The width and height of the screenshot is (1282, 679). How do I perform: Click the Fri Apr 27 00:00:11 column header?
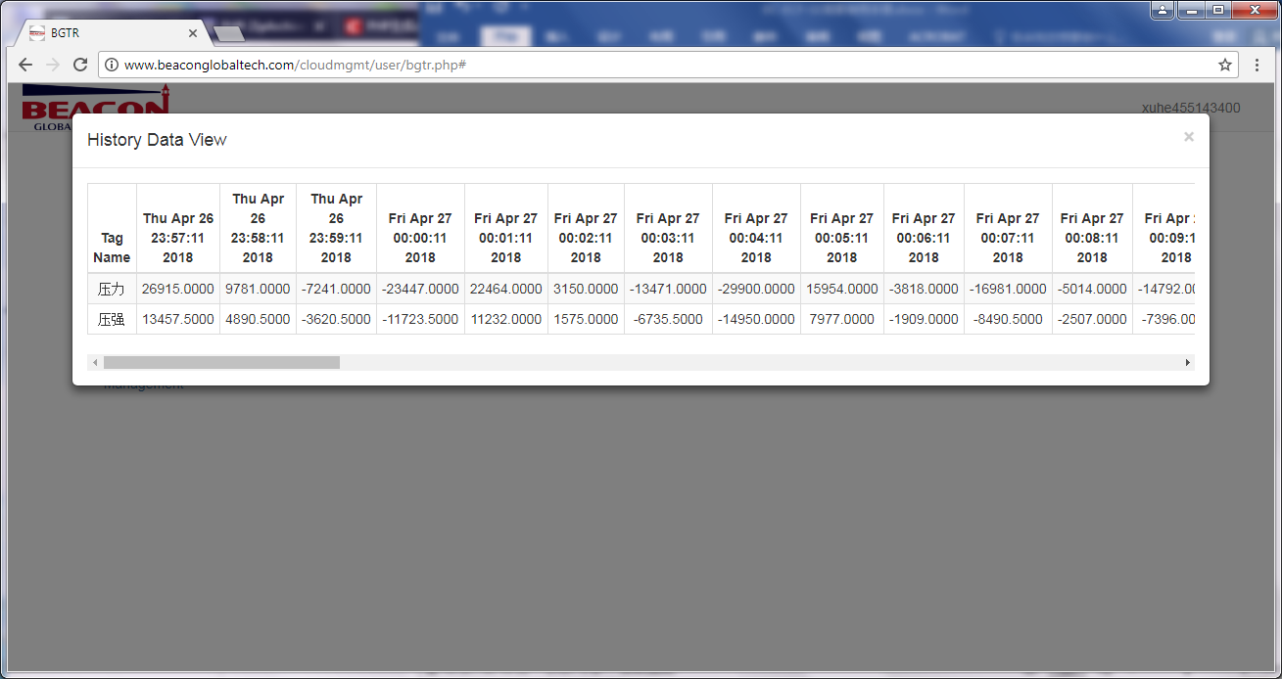click(x=420, y=238)
